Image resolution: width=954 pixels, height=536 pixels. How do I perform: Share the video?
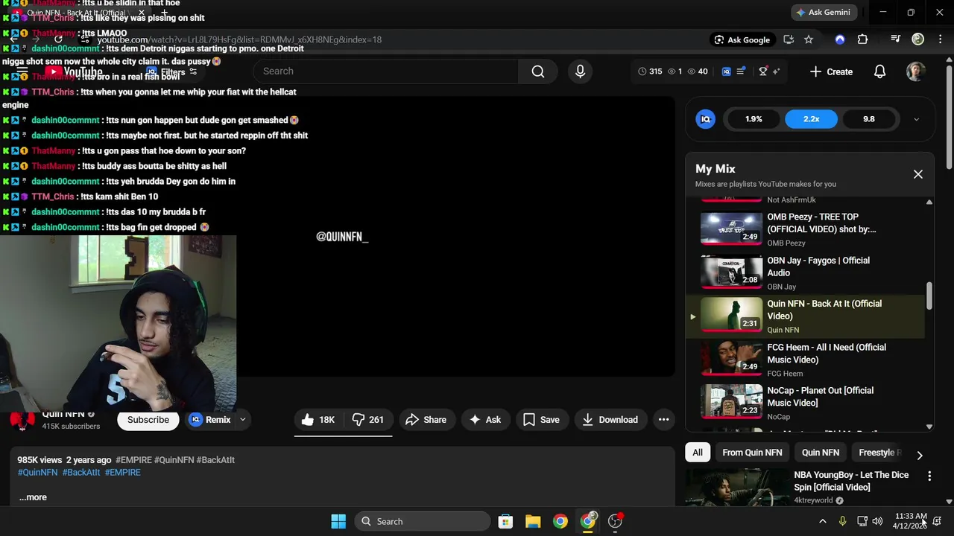[426, 420]
